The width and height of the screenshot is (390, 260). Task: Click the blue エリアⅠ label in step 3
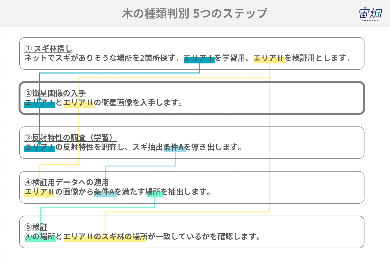tap(40, 148)
